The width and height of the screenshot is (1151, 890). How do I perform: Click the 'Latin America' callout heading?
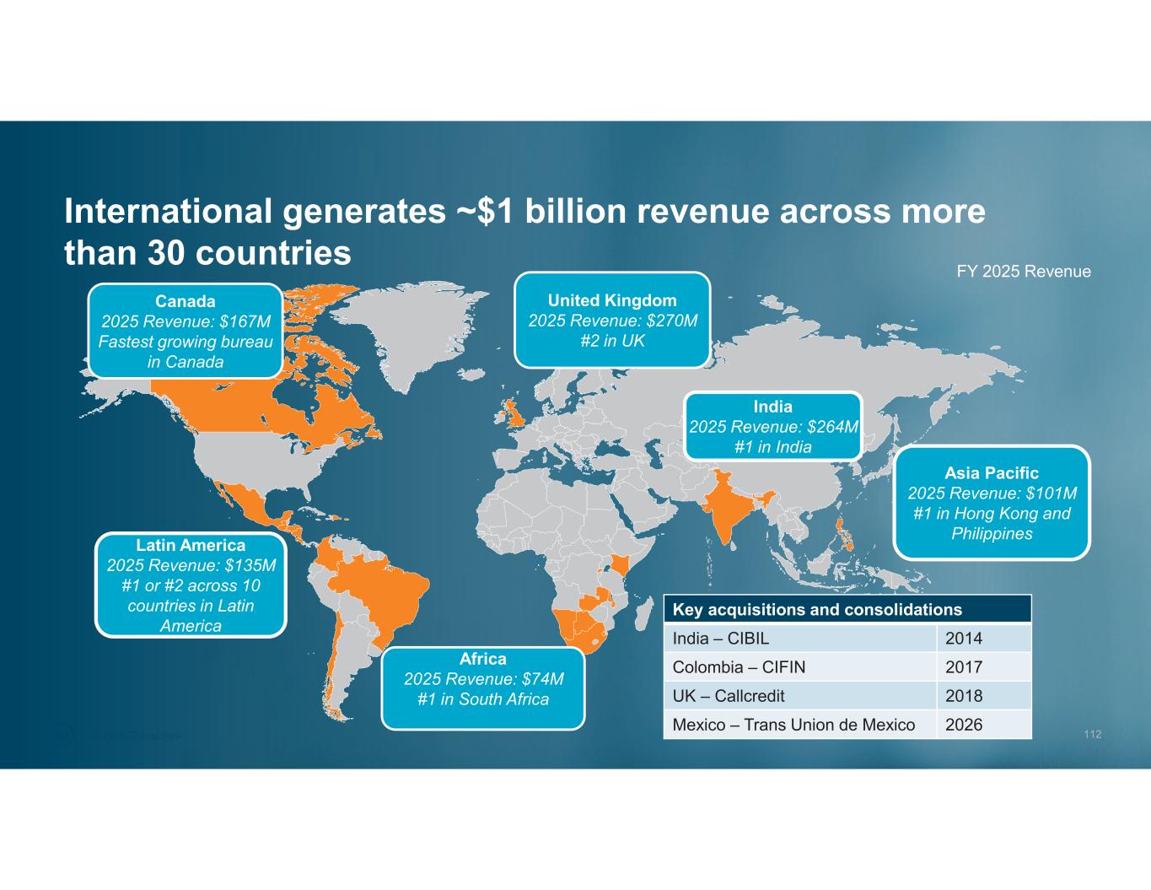tap(191, 545)
